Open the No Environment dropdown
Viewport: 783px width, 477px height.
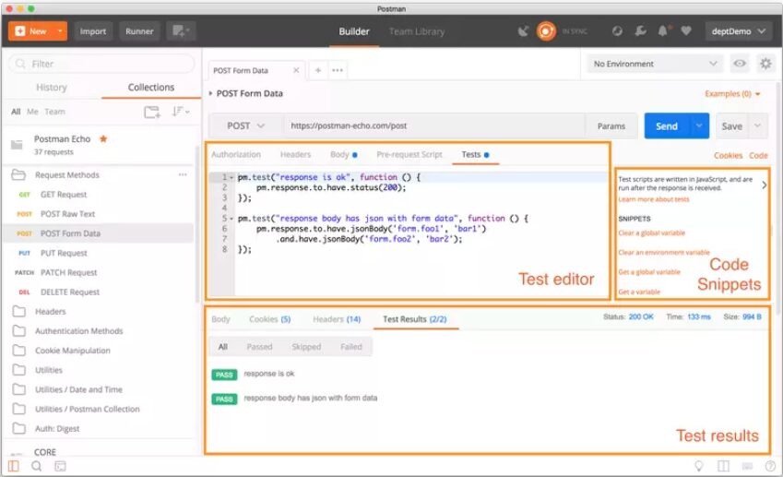coord(656,64)
